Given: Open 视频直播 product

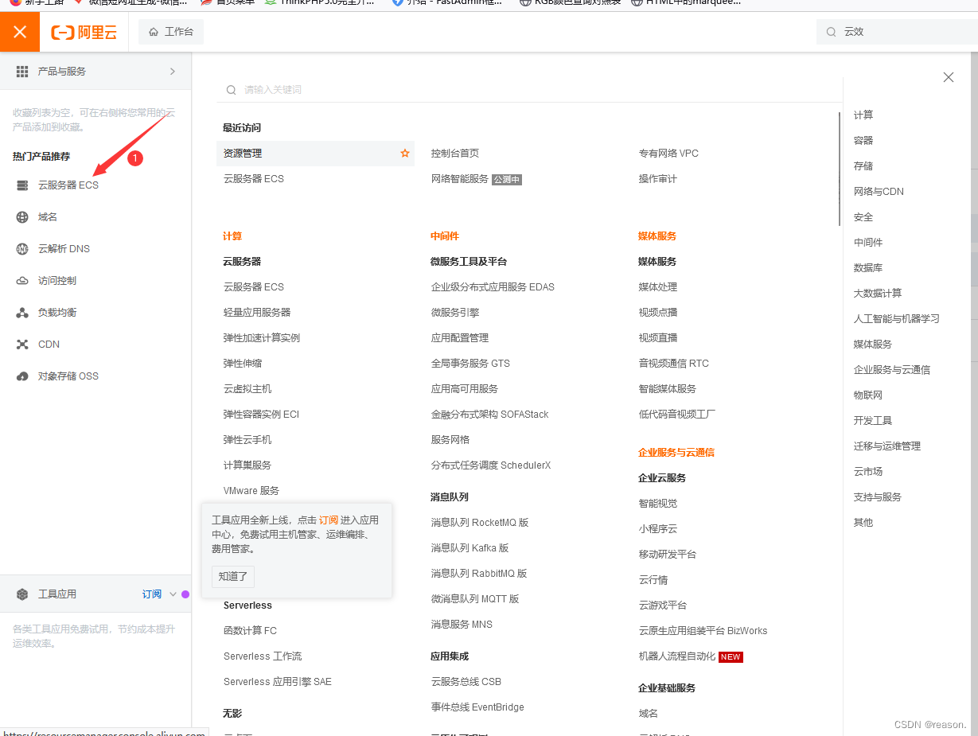Looking at the screenshot, I should click(658, 338).
